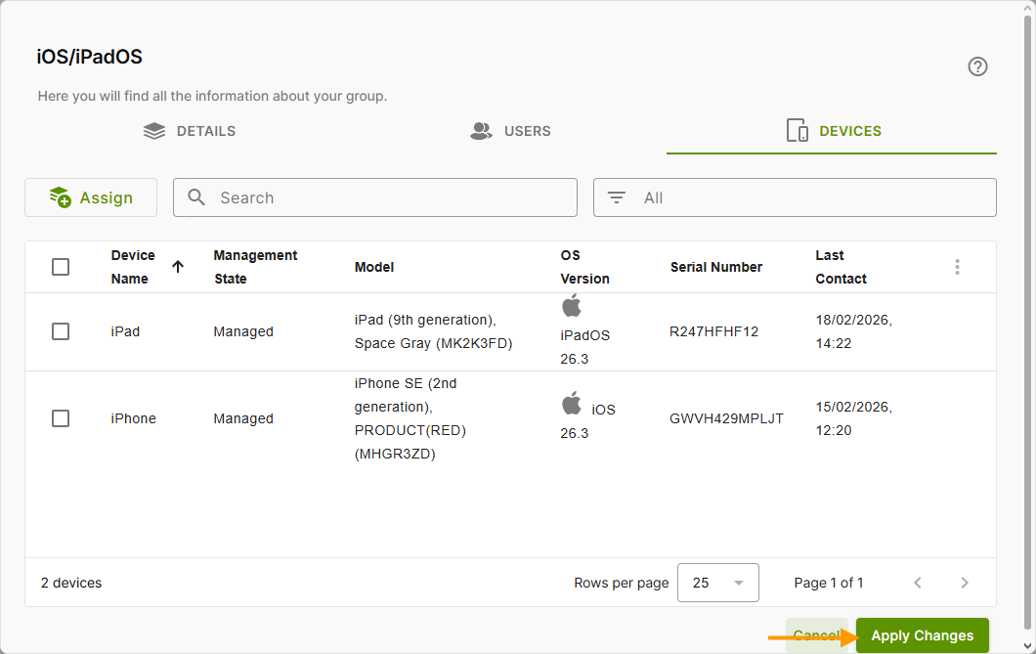
Task: Click the iPad device name cell
Action: (x=125, y=331)
